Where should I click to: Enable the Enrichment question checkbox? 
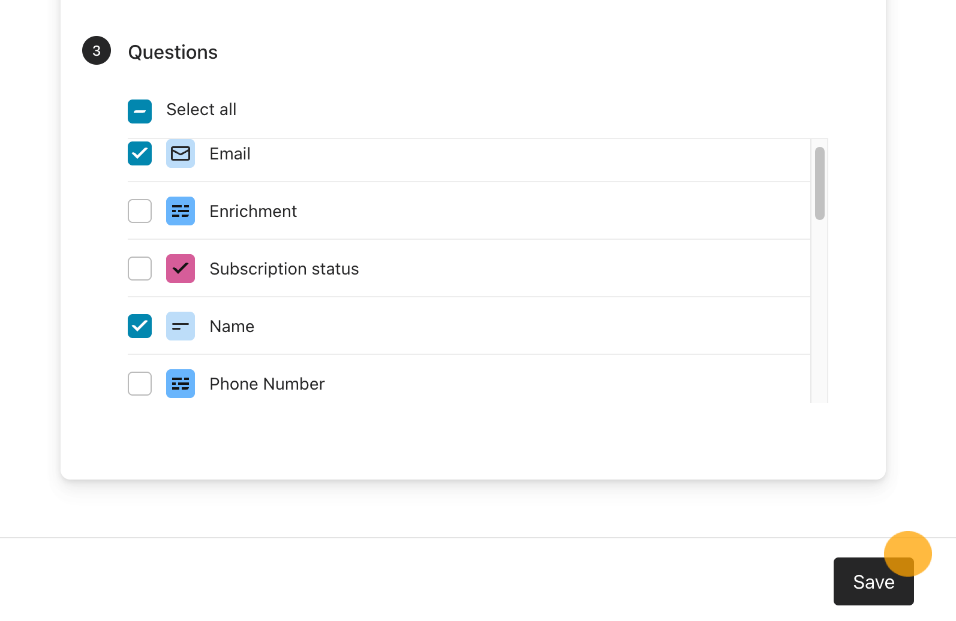140,211
